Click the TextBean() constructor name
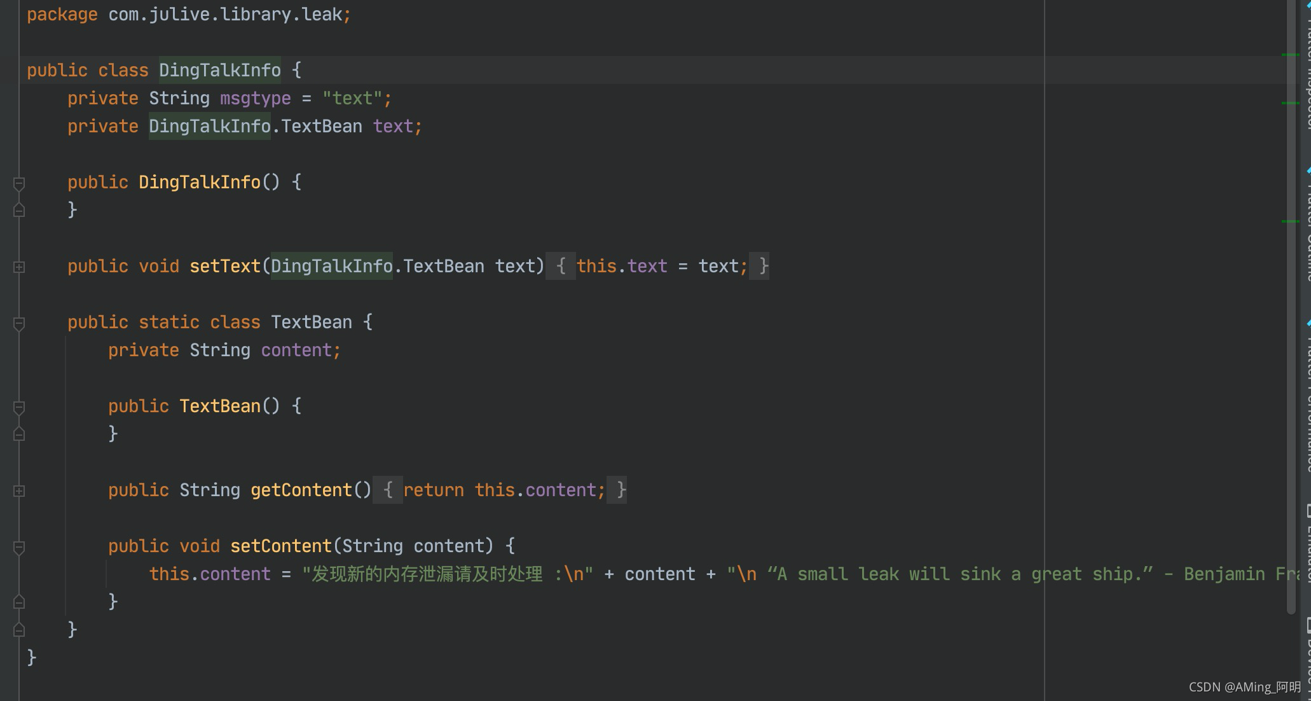 (x=220, y=406)
